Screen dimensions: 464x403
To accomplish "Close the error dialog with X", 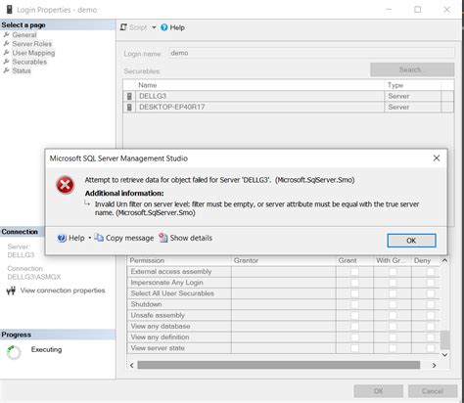I will click(437, 158).
